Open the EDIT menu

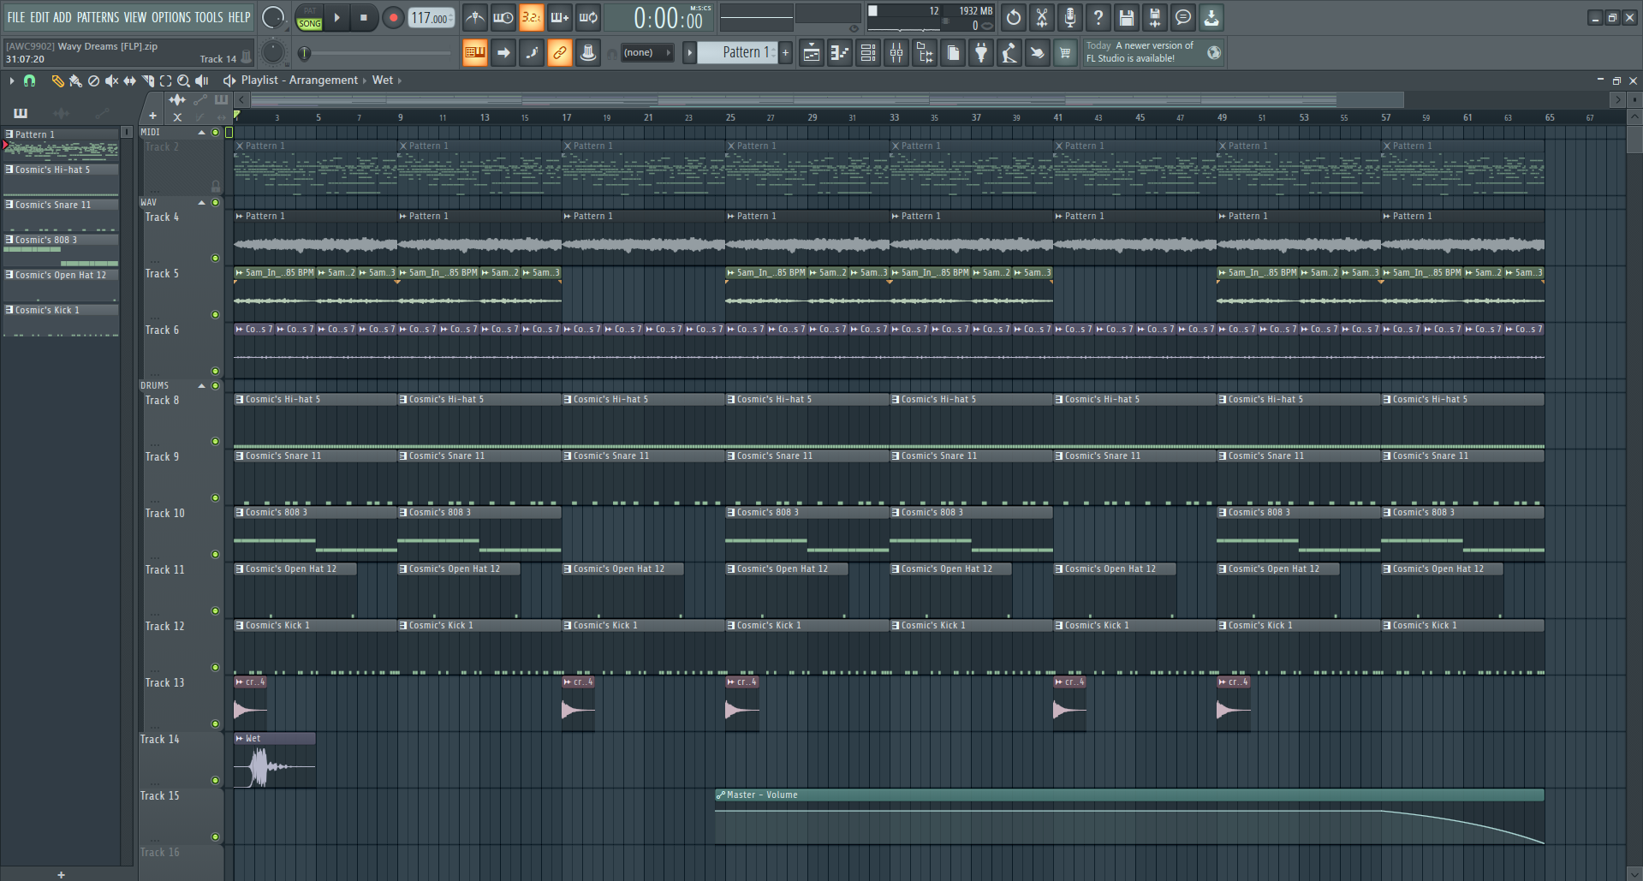[39, 17]
